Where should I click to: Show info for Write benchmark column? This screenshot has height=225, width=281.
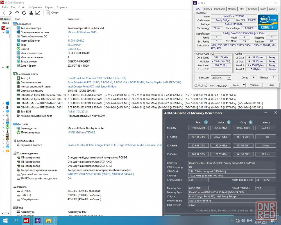(x=229, y=122)
